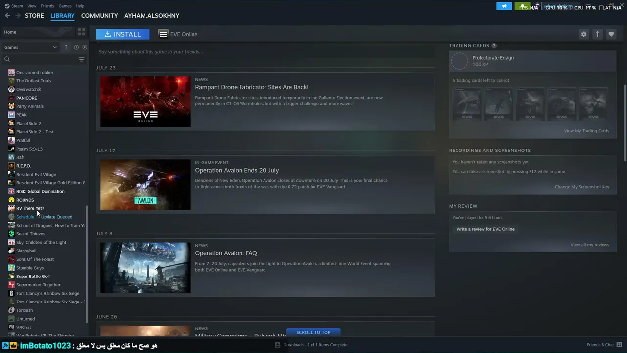The image size is (627, 353).
Task: Add EVE Online to favorites heart
Action: pos(611,34)
